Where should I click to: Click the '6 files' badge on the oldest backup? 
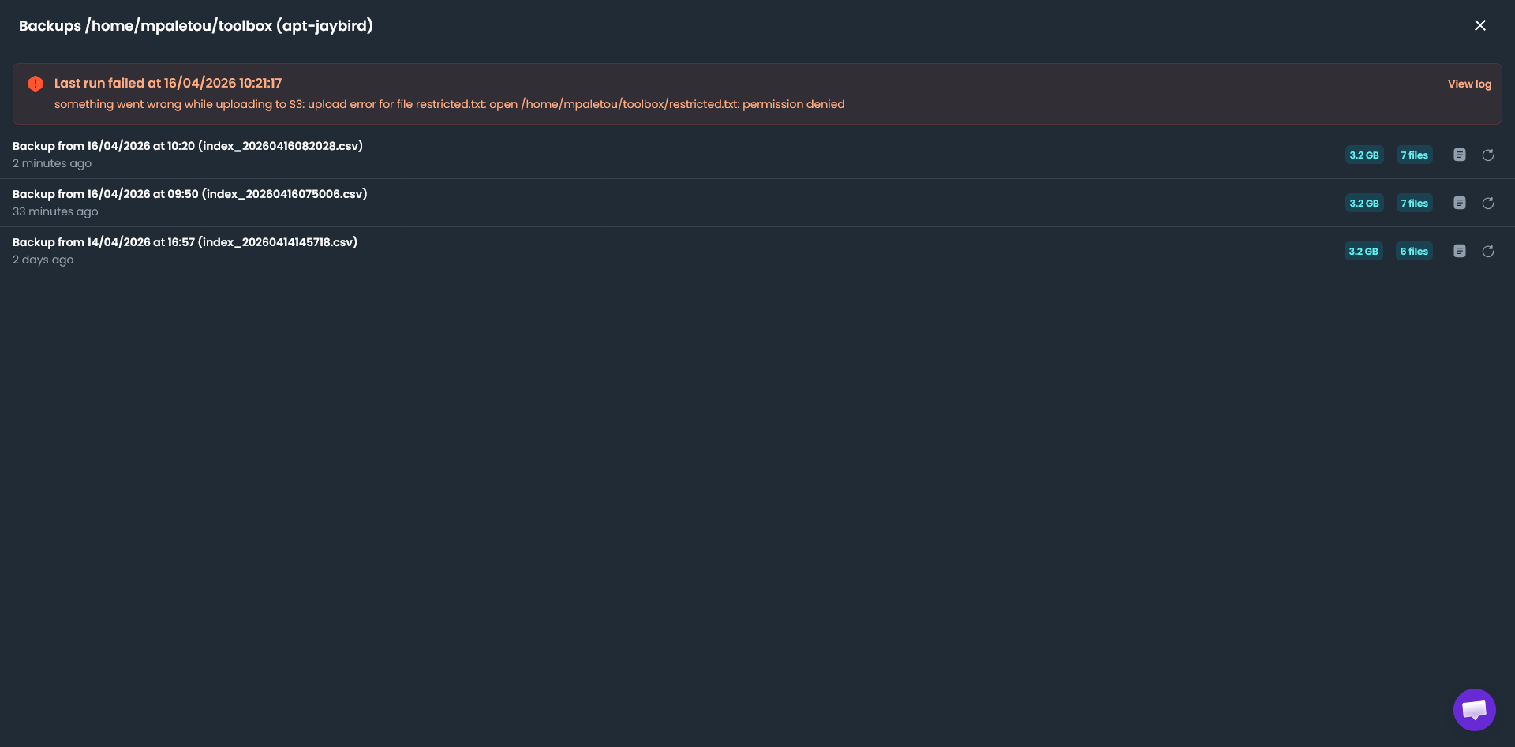point(1414,251)
